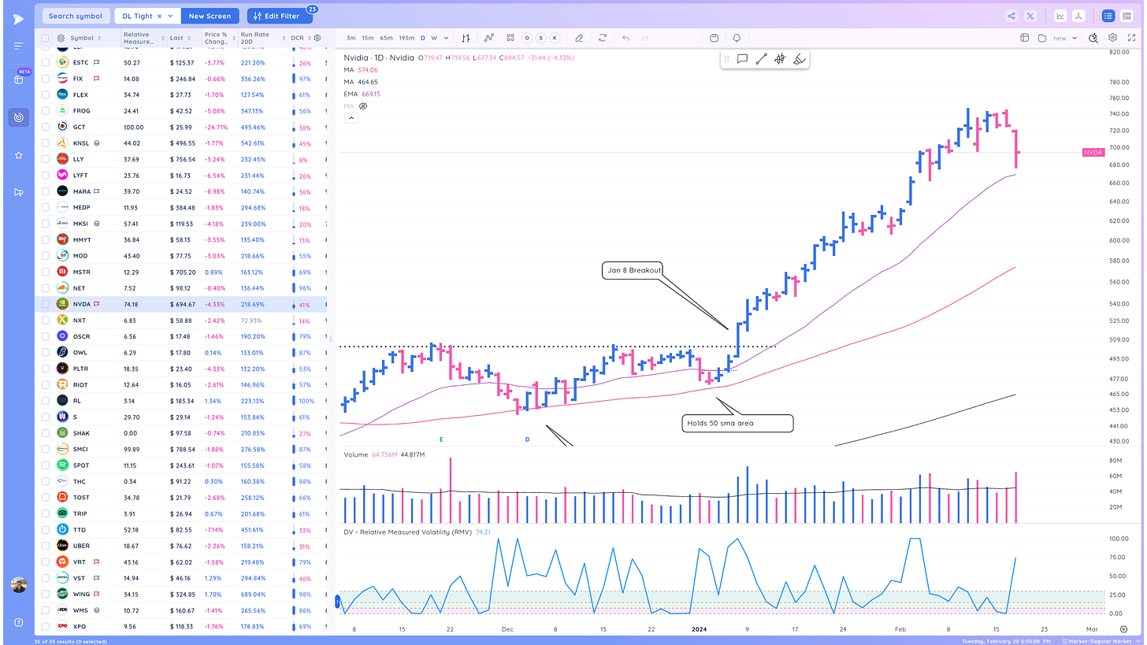The image size is (1147, 645).
Task: Redo chart action
Action: click(645, 37)
